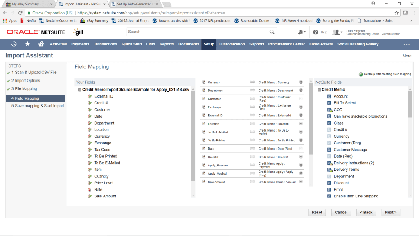This screenshot has width=419, height=236.
Task: Click the search magnifier icon
Action: click(x=272, y=32)
